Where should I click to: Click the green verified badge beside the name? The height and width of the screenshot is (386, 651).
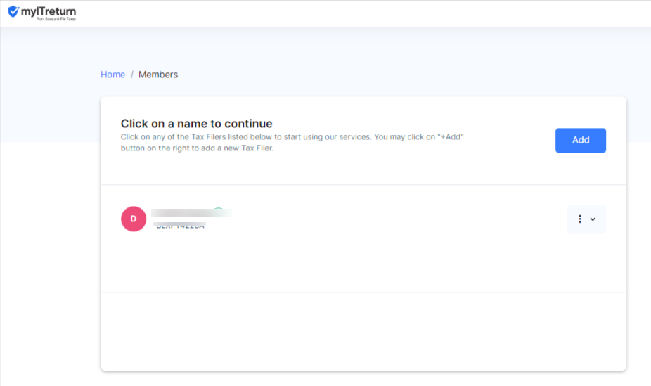coord(218,211)
